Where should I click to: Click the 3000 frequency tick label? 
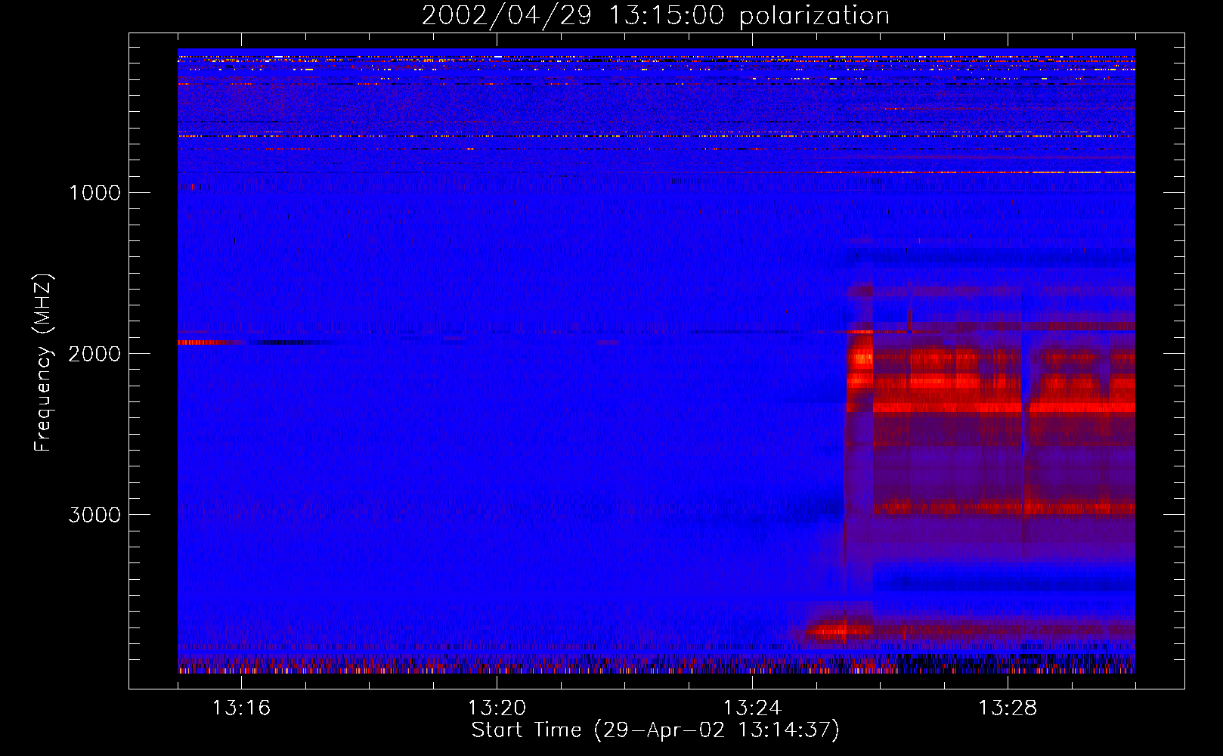point(95,515)
